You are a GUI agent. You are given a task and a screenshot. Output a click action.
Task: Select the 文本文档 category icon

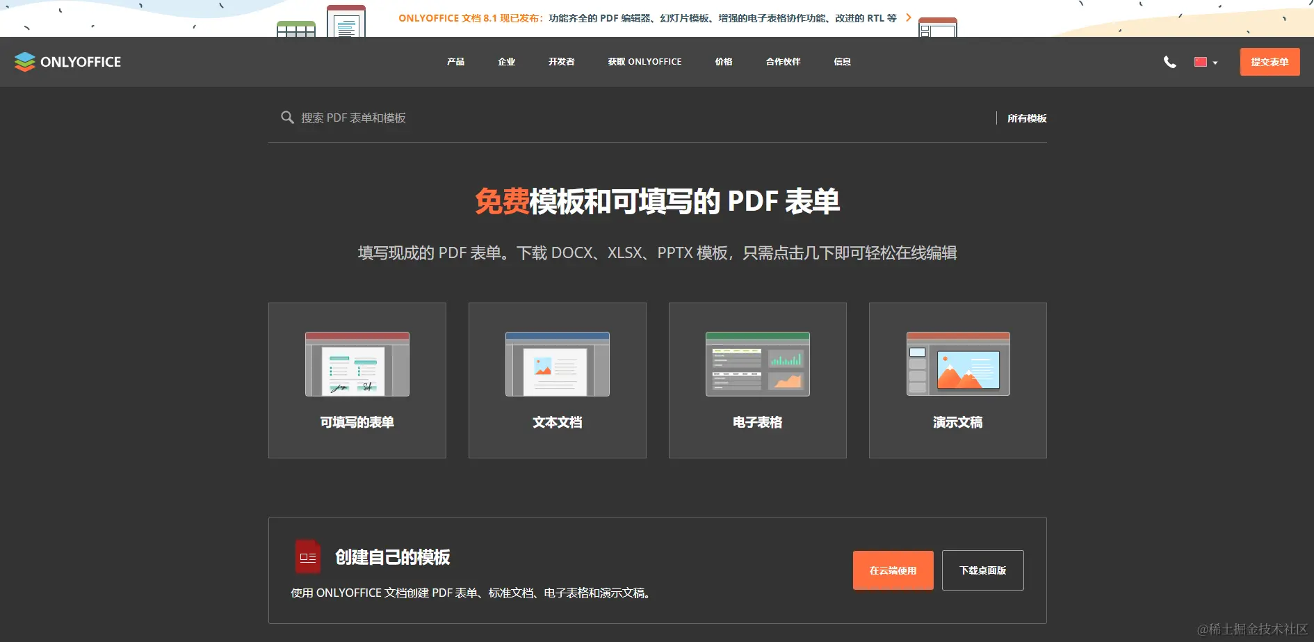point(557,363)
